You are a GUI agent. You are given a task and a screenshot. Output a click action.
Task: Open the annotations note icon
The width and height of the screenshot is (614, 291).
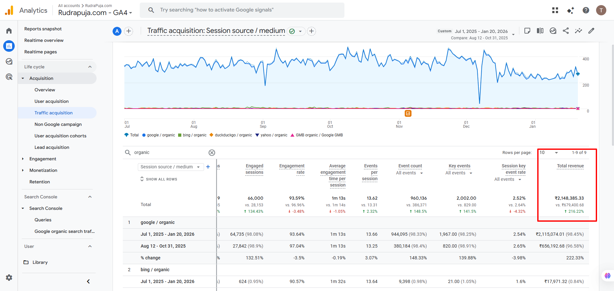[x=527, y=31]
